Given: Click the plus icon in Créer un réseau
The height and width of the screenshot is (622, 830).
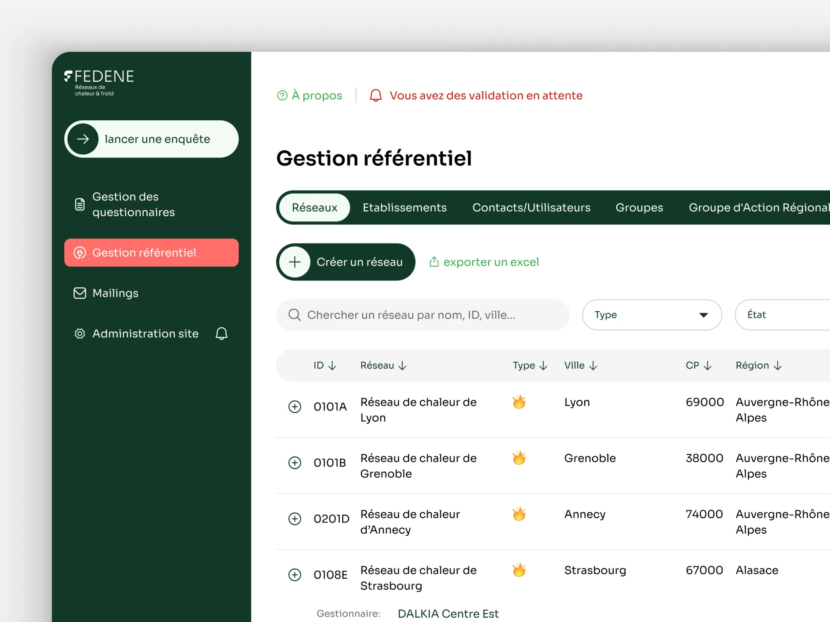Looking at the screenshot, I should (x=295, y=262).
